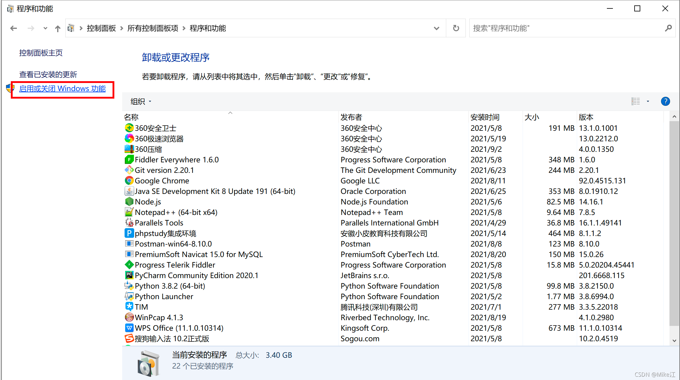Expand the chevron after 所有控制面板项 breadcrumb
Image resolution: width=680 pixels, height=380 pixels.
point(184,28)
